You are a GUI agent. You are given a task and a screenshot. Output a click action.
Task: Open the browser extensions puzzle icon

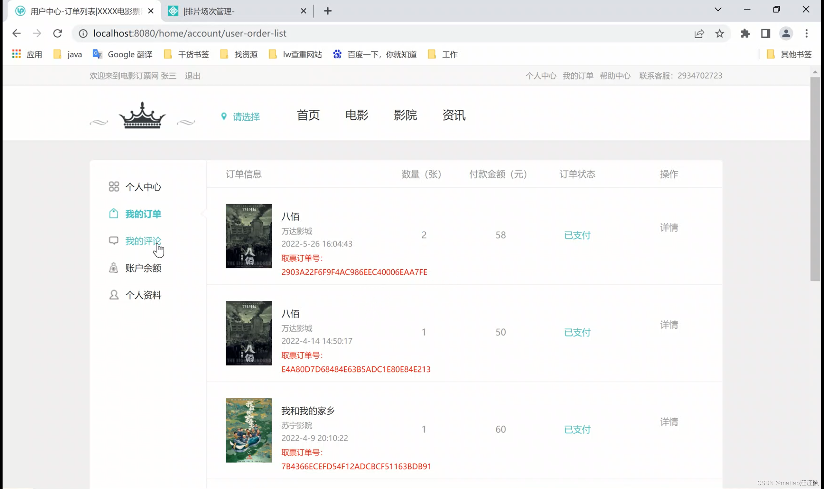(745, 33)
